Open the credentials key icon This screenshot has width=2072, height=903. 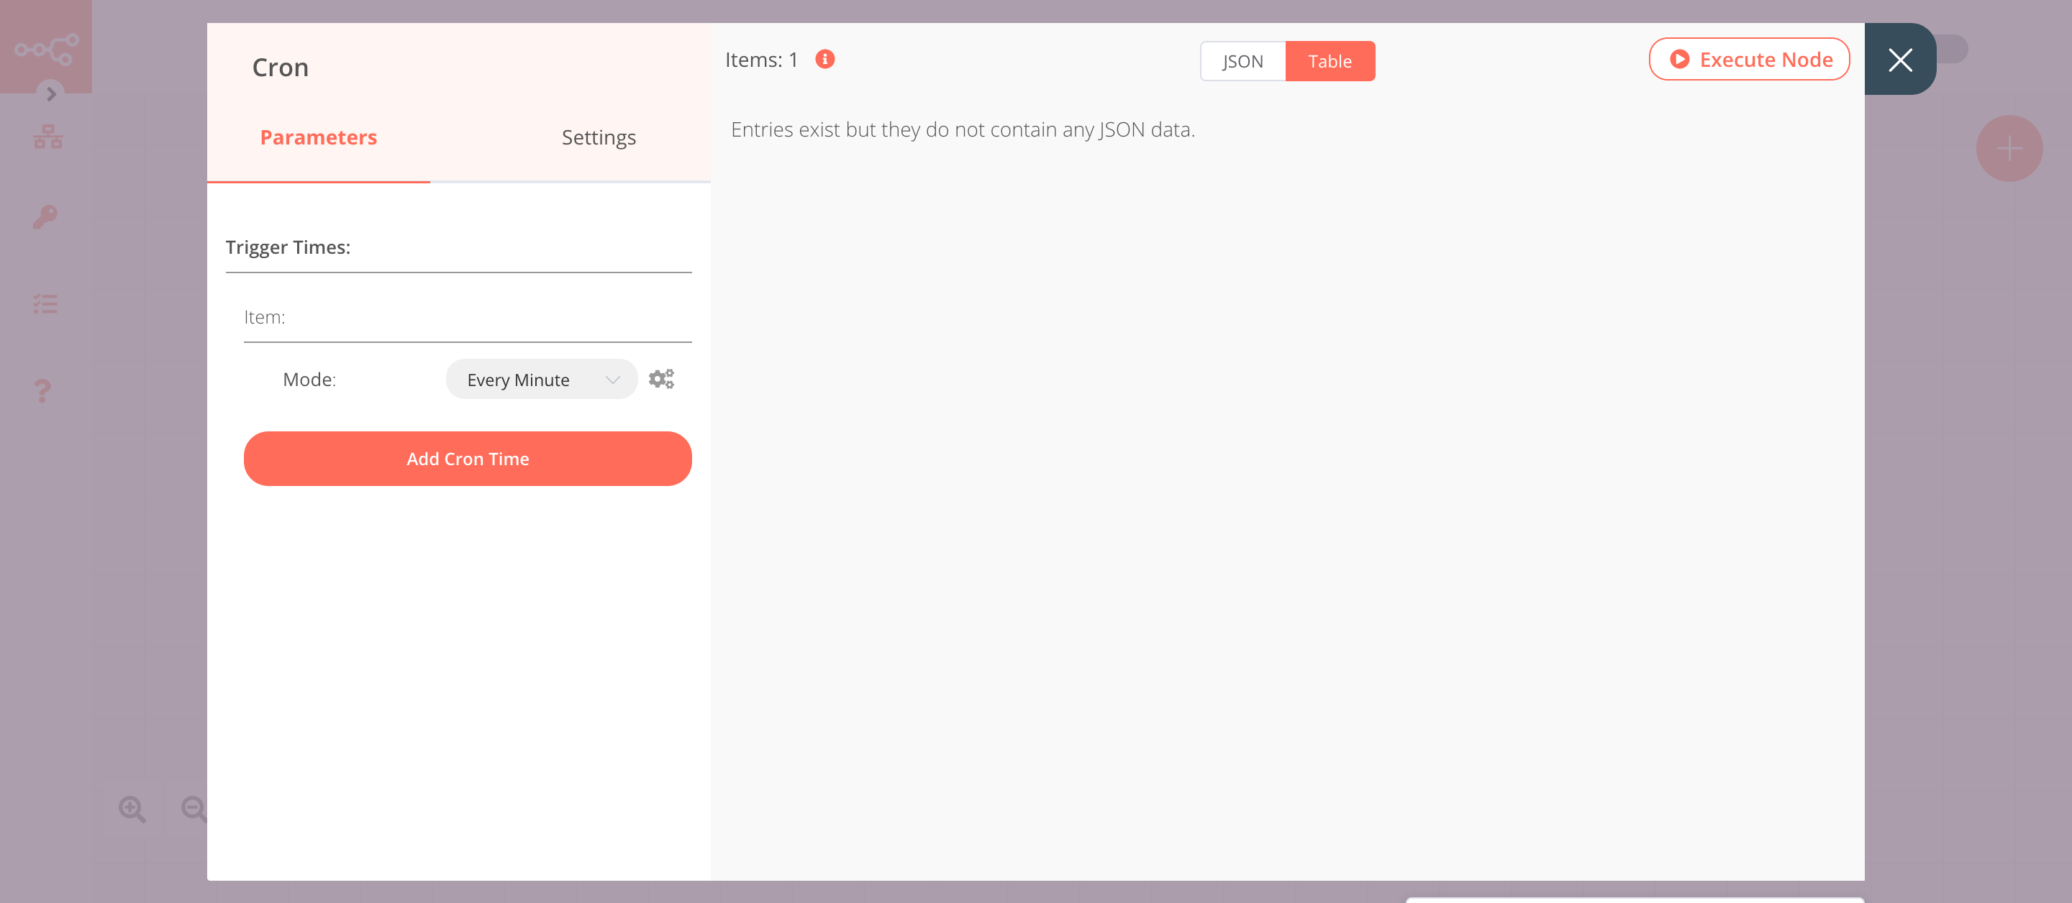coord(45,217)
